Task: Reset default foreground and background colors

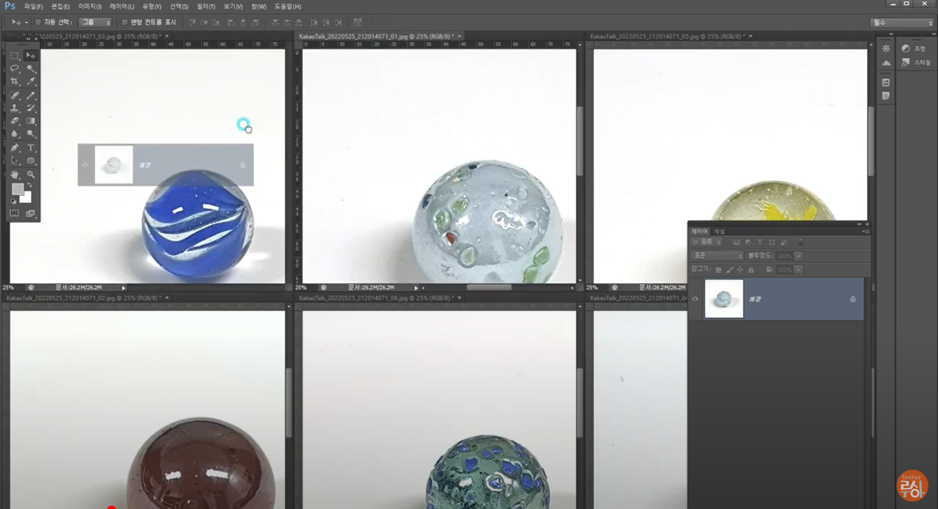Action: click(x=13, y=201)
